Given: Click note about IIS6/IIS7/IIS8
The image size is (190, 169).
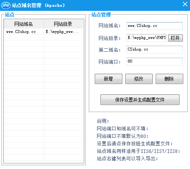Looking at the screenshot, I should (x=138, y=151).
